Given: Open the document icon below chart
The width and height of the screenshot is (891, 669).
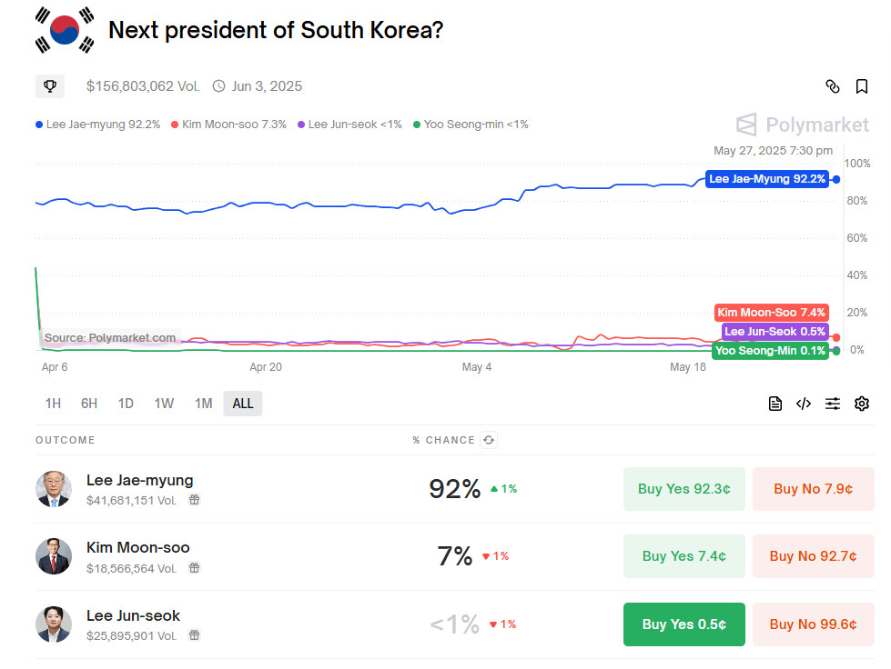Looking at the screenshot, I should click(775, 404).
